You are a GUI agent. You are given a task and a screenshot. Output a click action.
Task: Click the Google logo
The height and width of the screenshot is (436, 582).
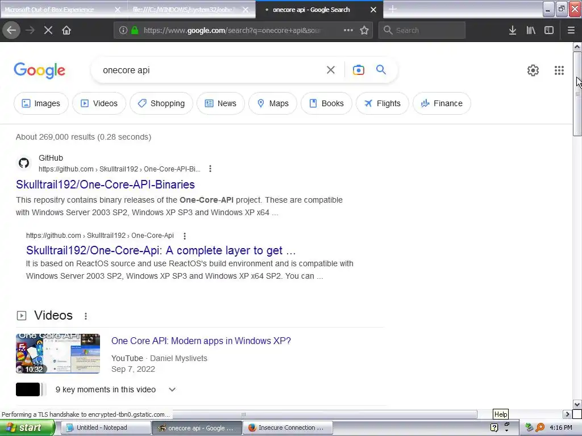coord(39,70)
